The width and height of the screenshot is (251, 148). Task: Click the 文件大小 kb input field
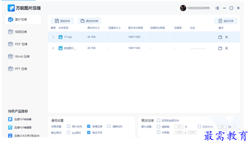[x=222, y=126]
